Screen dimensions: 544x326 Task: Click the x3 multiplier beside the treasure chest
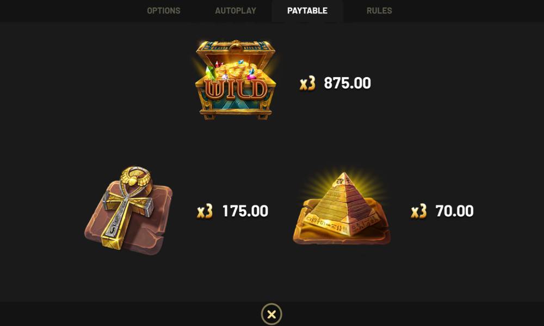tap(307, 84)
